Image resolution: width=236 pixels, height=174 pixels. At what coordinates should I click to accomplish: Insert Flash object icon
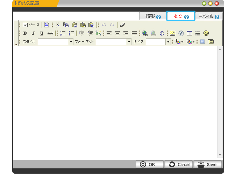(x=181, y=33)
